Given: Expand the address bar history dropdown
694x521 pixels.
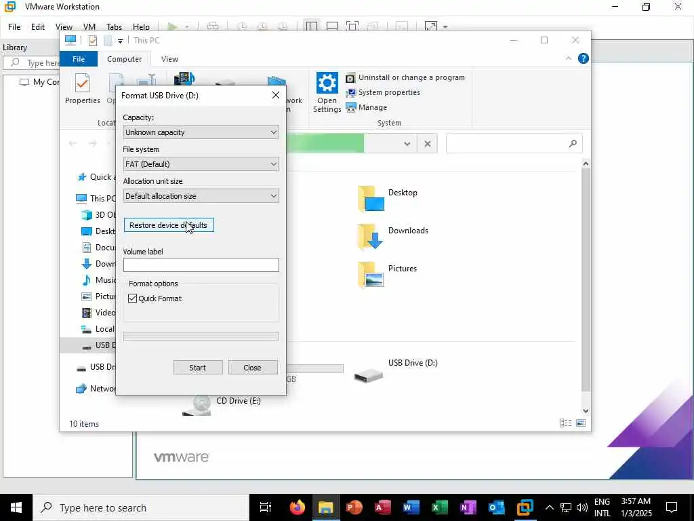Looking at the screenshot, I should click(x=407, y=144).
